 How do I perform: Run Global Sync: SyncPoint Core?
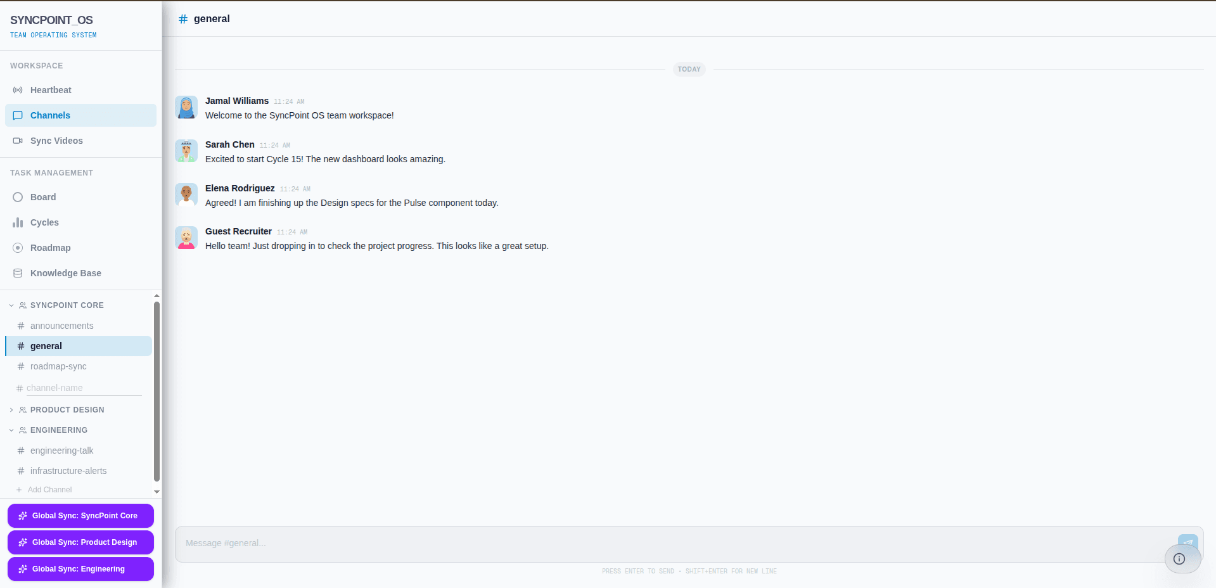pos(80,516)
